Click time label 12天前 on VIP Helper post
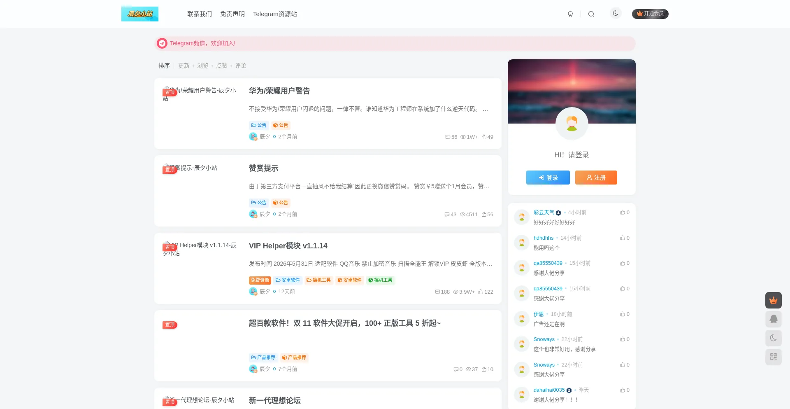Screen dimensions: 790x409 coord(286,292)
